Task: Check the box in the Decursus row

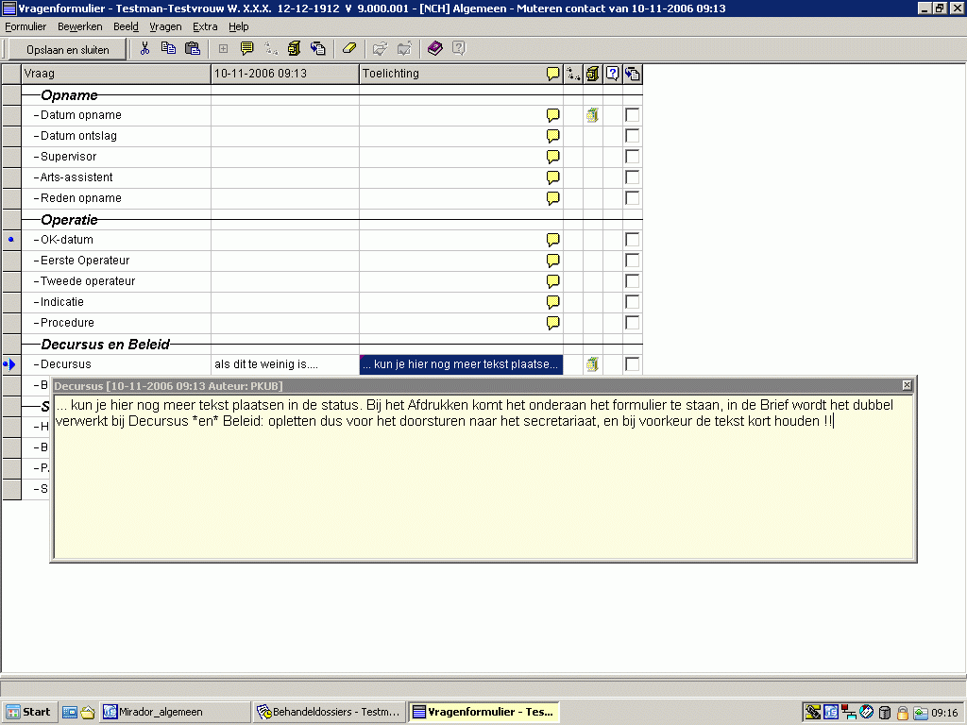Action: click(x=632, y=364)
